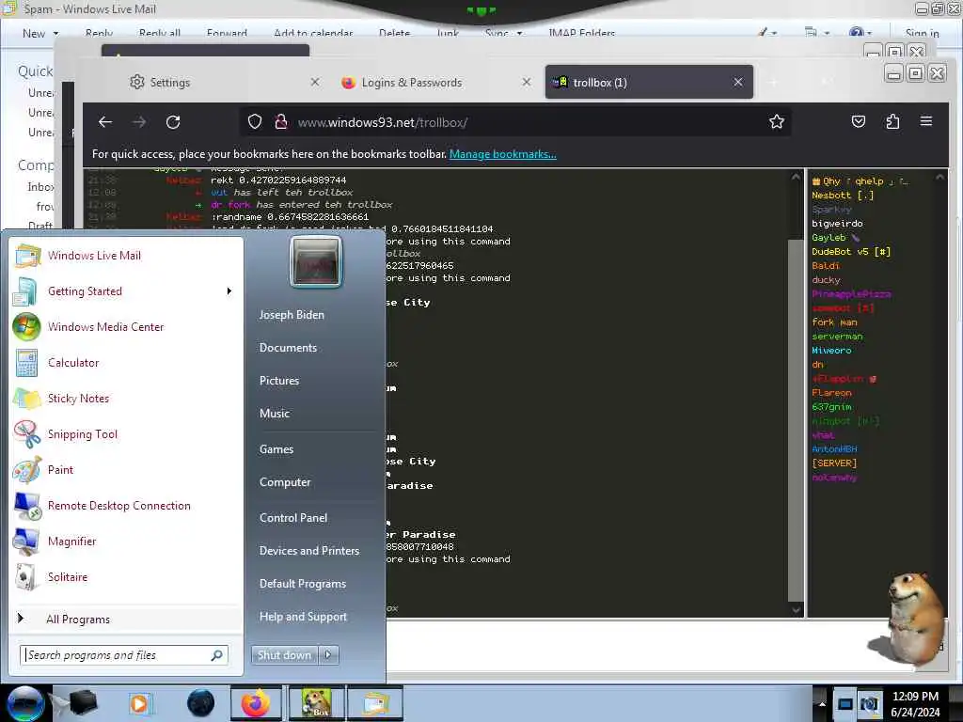Click the hamster Box taskbar icon
Viewport: 963px width, 722px height.
point(316,703)
